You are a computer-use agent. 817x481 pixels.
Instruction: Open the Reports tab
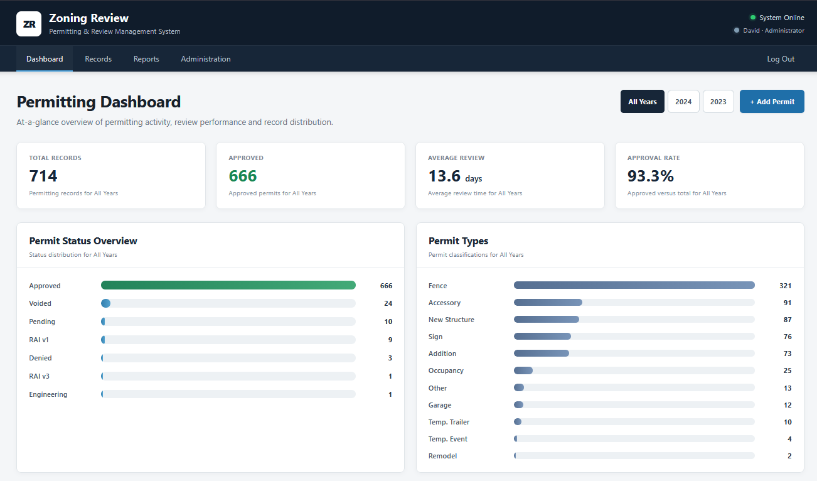pyautogui.click(x=146, y=59)
